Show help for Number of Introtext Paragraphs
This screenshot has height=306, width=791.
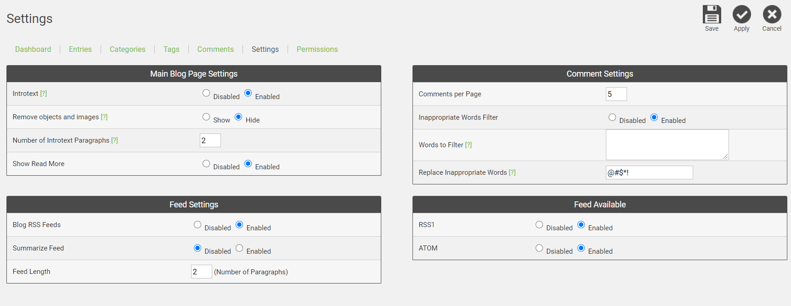pyautogui.click(x=115, y=140)
